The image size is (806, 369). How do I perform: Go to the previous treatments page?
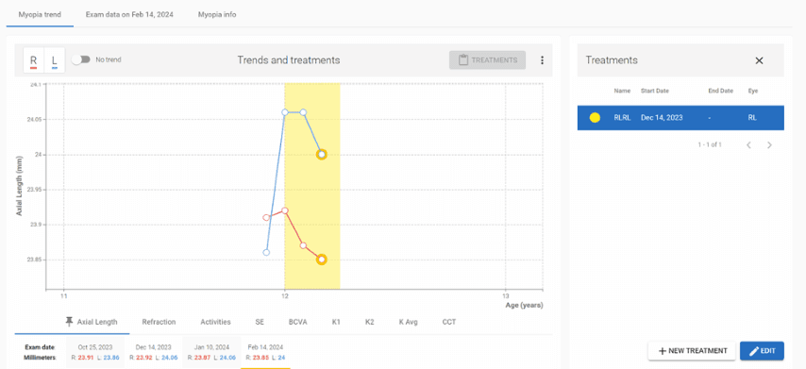point(749,145)
